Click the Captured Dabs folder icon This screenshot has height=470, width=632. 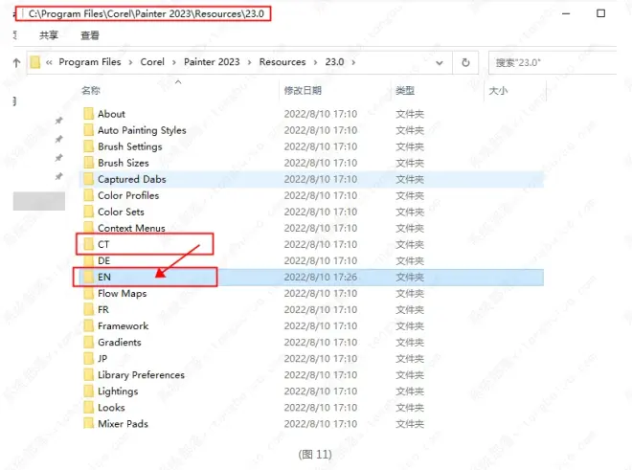point(89,179)
